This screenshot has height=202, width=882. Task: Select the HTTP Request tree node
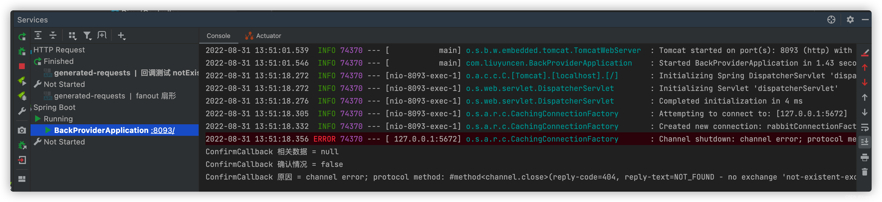(59, 50)
